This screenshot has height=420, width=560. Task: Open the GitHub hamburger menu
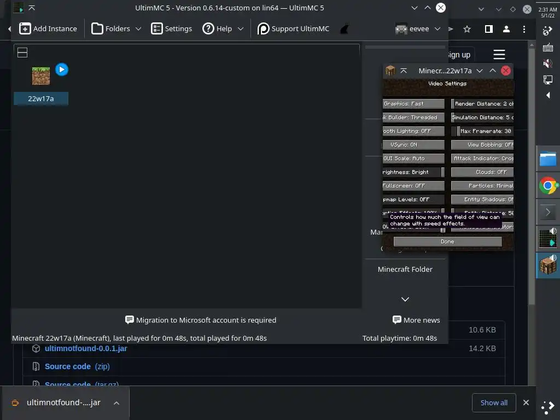tap(499, 55)
